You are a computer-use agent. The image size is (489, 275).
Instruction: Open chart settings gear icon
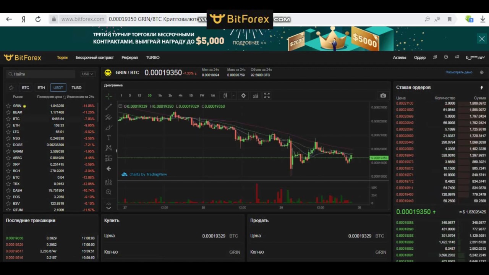click(x=243, y=95)
